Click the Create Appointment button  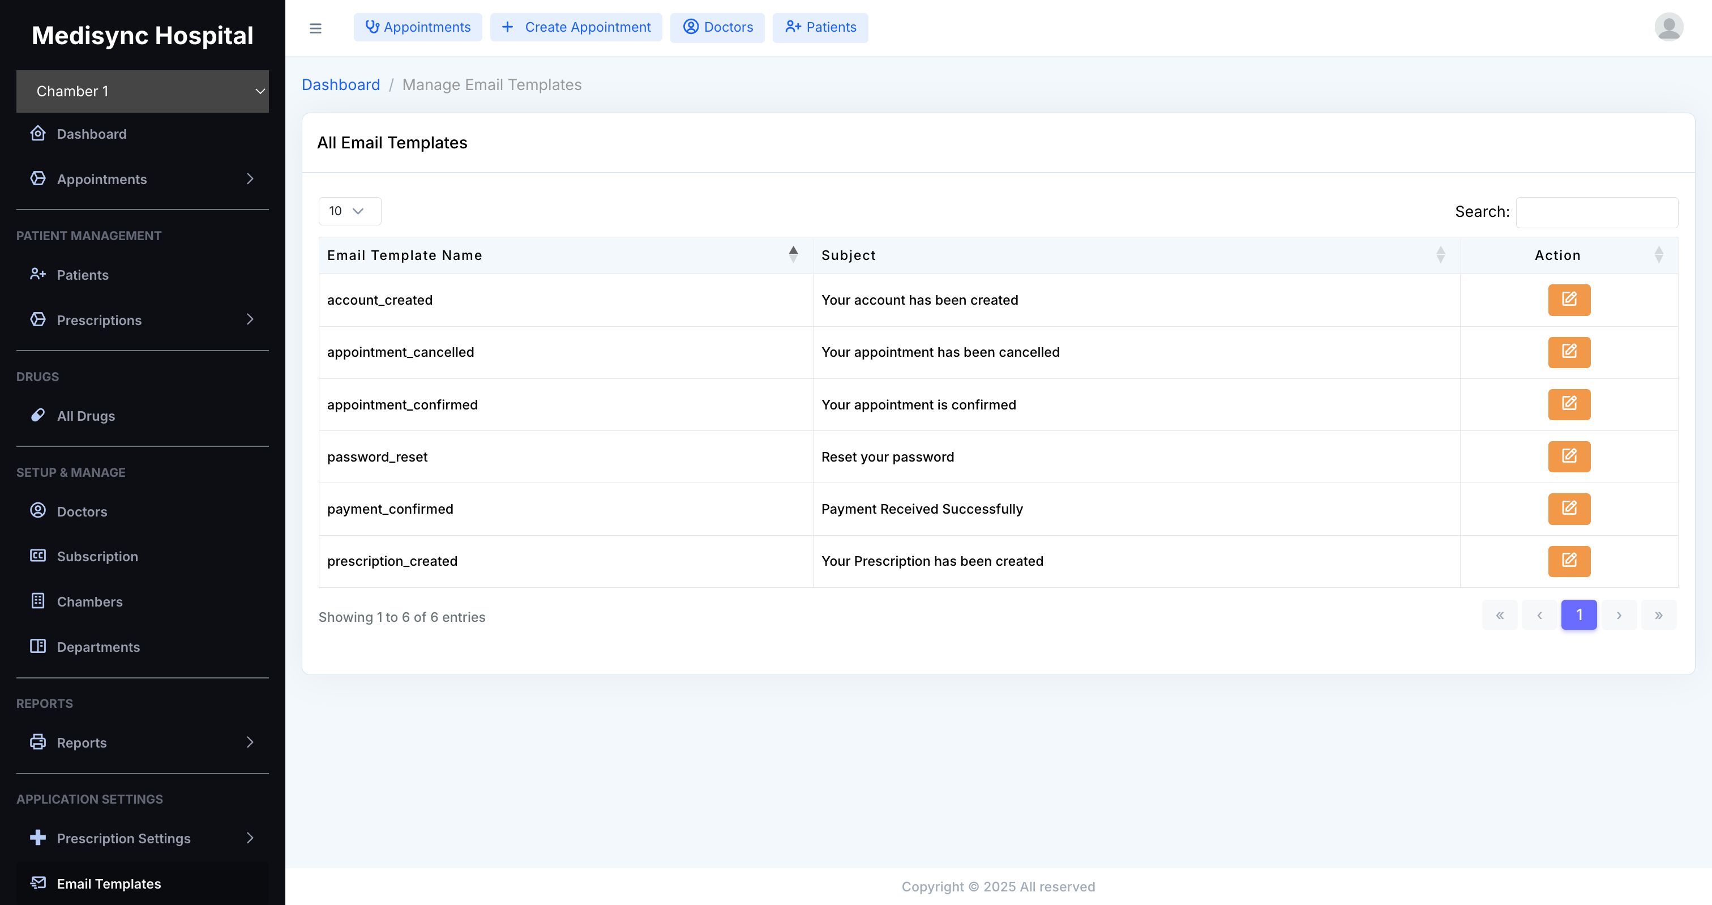[x=576, y=27]
